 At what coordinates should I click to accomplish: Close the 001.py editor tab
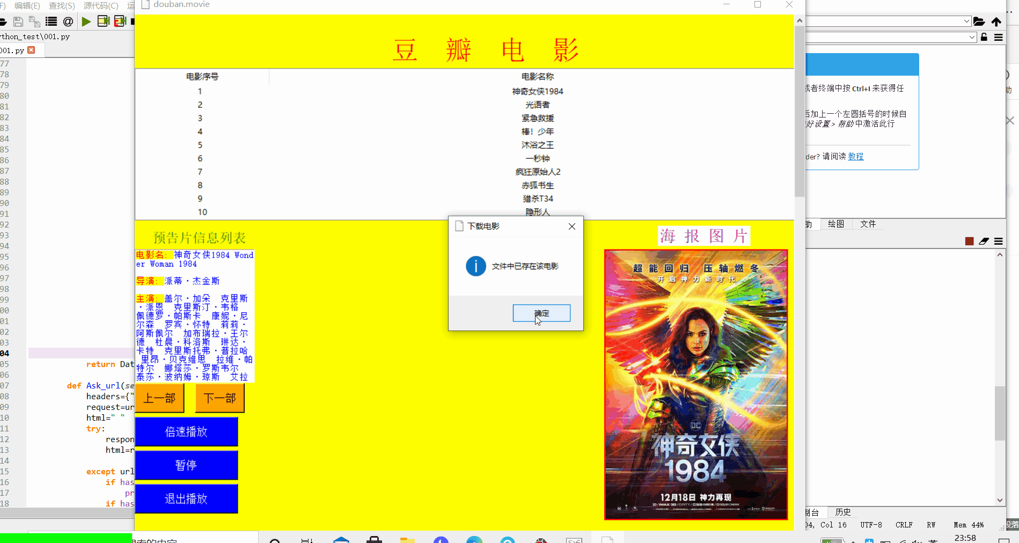pos(31,50)
